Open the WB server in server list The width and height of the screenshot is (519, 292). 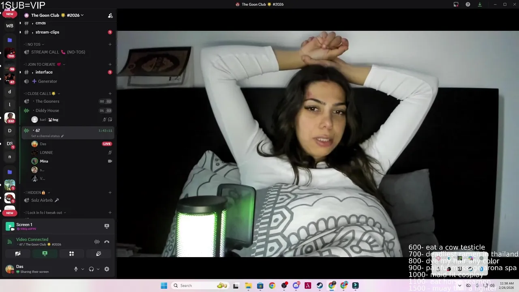10,26
